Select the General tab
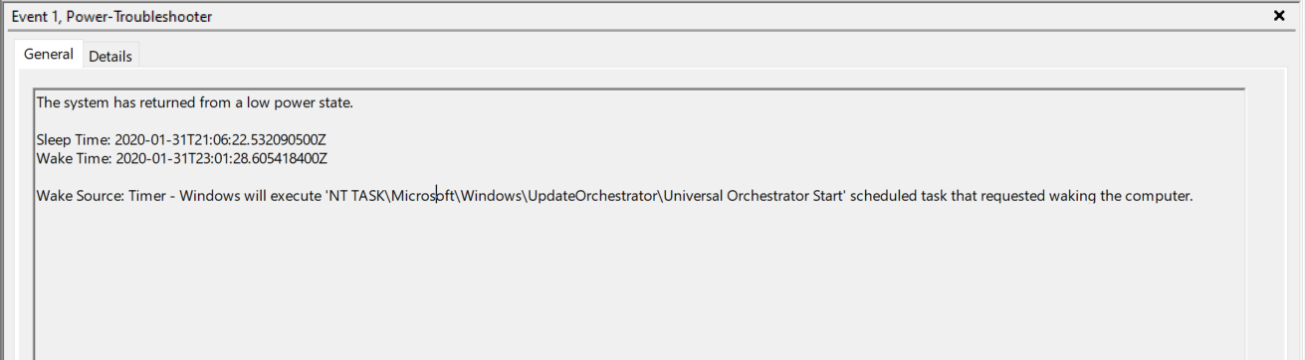Screen dimensions: 1305x360 [49, 55]
